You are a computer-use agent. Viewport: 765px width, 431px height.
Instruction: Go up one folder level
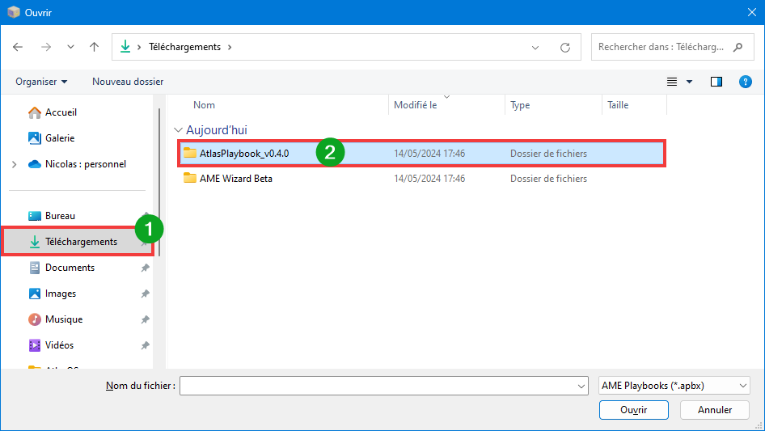coord(94,47)
